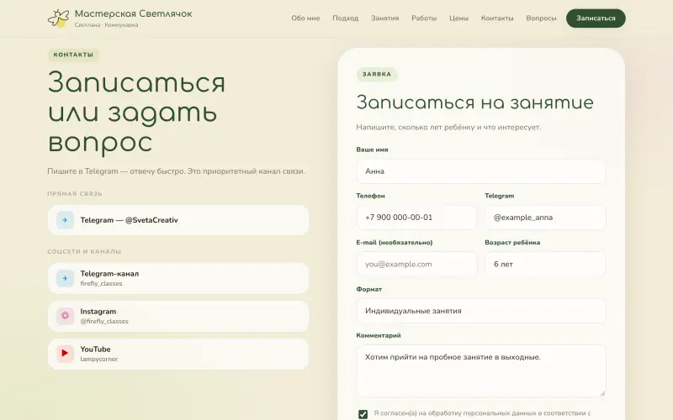Focus the Телефон input field
673x420 pixels.
(x=416, y=218)
